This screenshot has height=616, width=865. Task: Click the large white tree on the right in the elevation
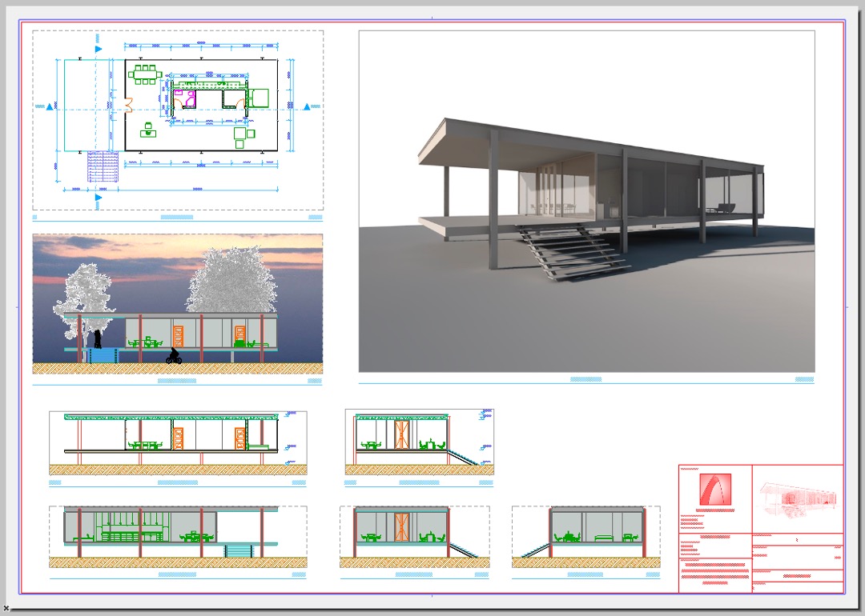tap(231, 281)
